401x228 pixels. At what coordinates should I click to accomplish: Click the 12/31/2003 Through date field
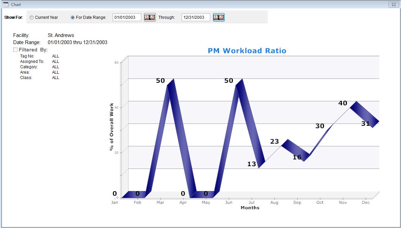pos(195,17)
